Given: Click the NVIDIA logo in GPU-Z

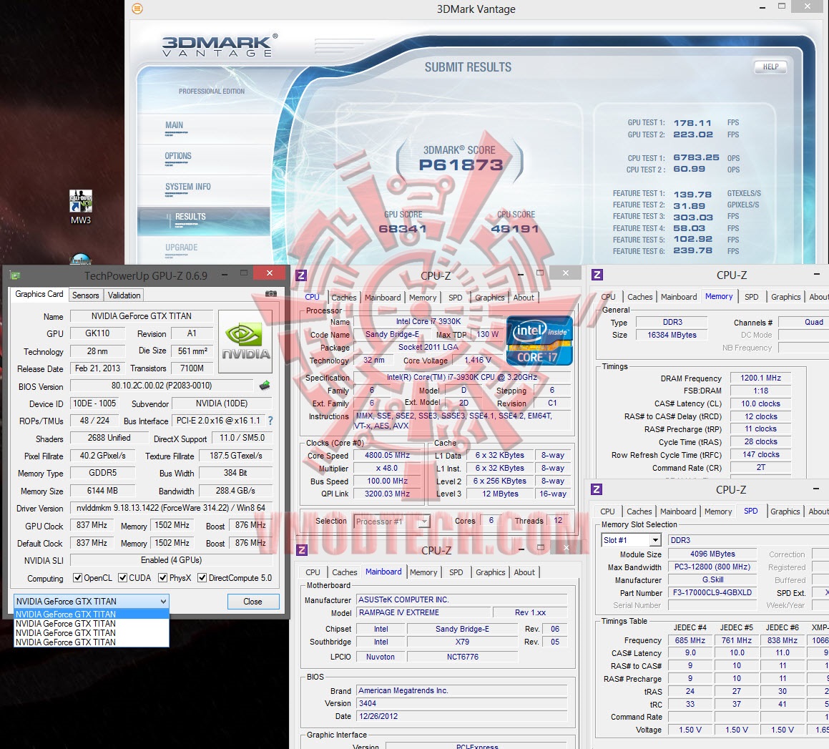Looking at the screenshot, I should click(245, 342).
